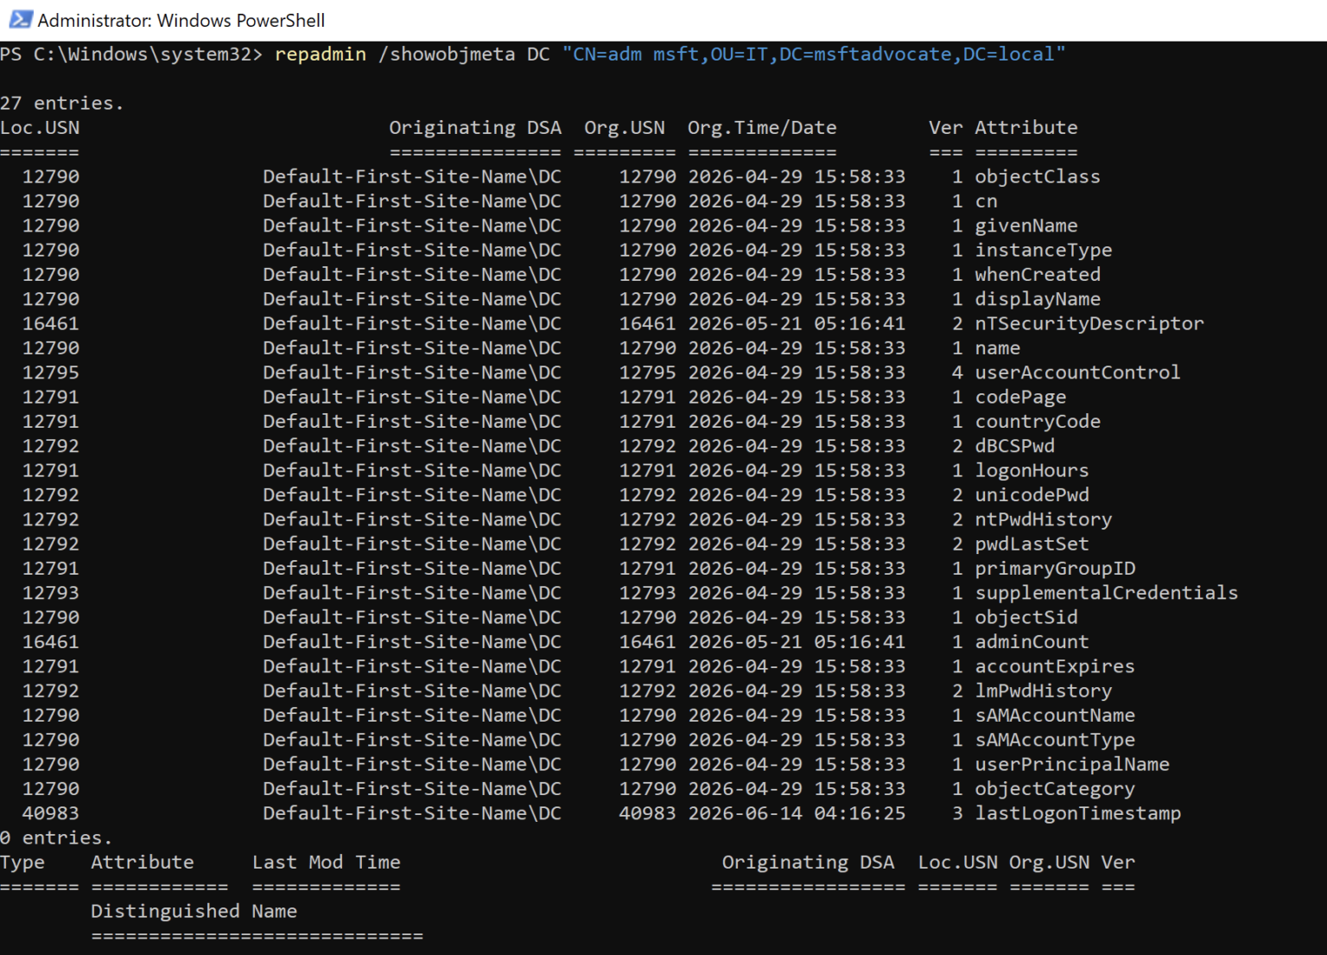Click the 'dBCSPwd' attribute
Image resolution: width=1327 pixels, height=955 pixels.
1015,446
